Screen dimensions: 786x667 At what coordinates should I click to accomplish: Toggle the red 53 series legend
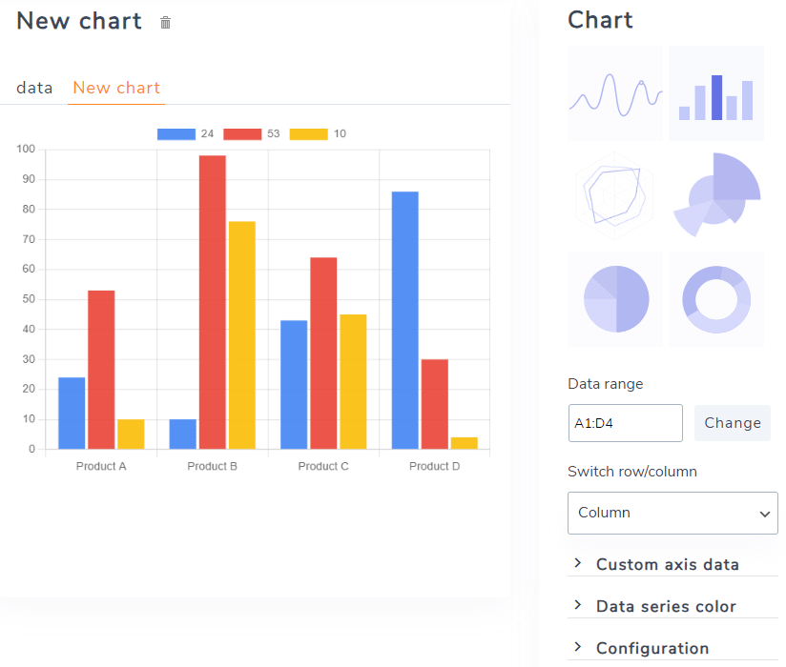[251, 134]
